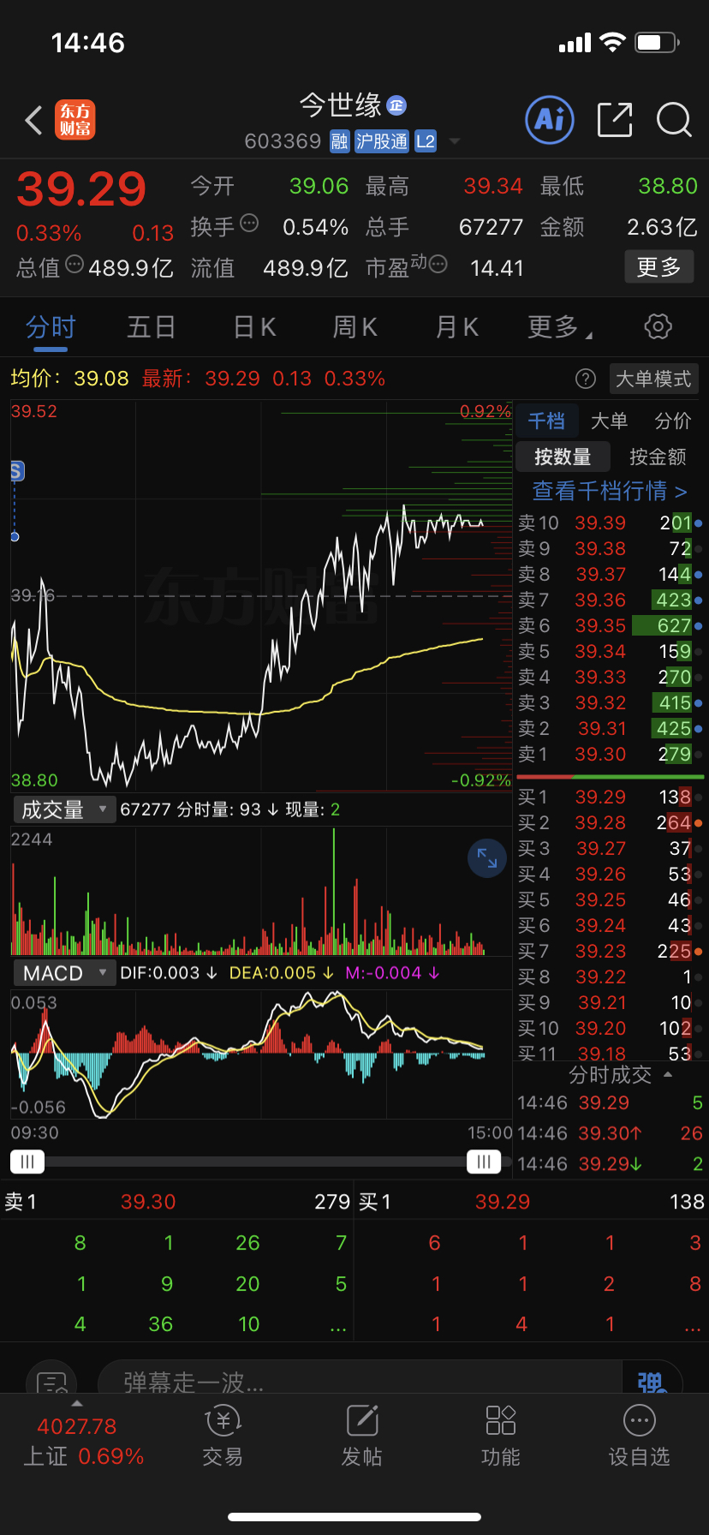Switch to 日K tab

coord(254,326)
